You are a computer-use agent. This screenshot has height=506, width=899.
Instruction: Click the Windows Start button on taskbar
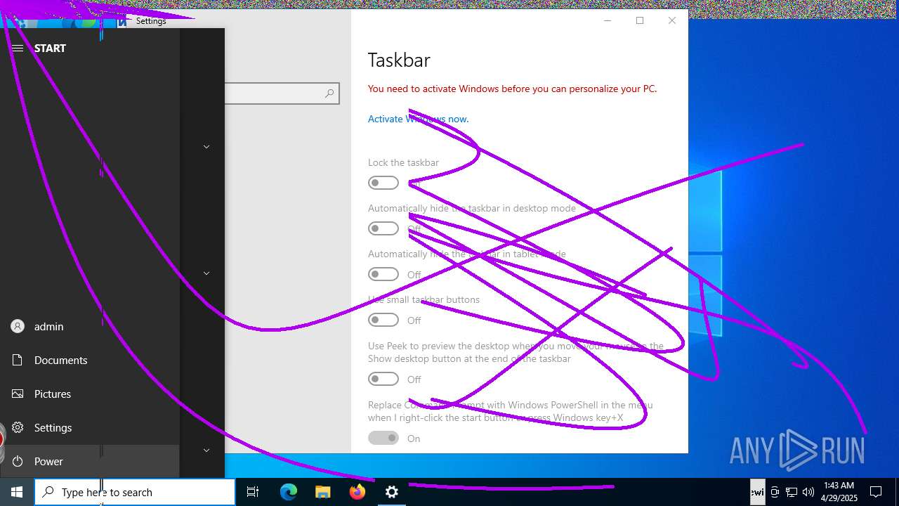(x=17, y=492)
